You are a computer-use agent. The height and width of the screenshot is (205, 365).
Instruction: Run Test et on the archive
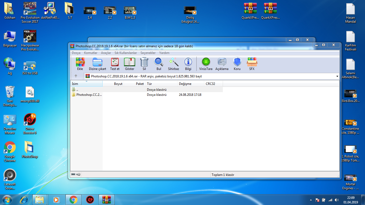[x=115, y=64]
